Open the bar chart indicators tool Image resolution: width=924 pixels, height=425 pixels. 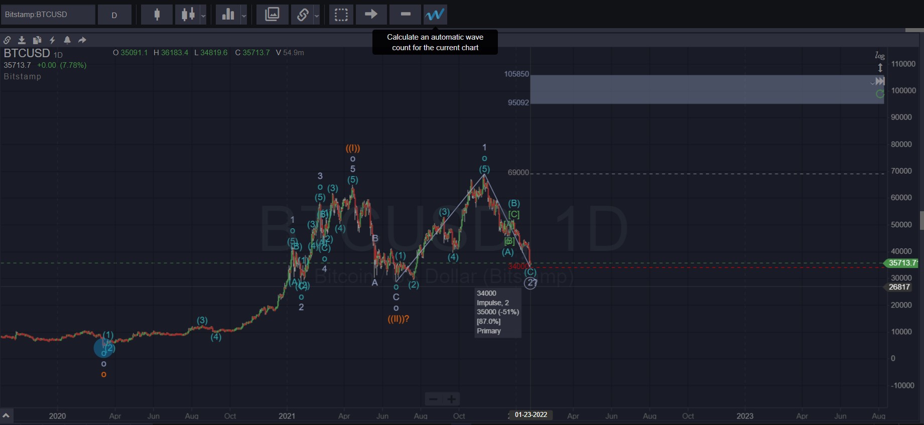click(228, 15)
